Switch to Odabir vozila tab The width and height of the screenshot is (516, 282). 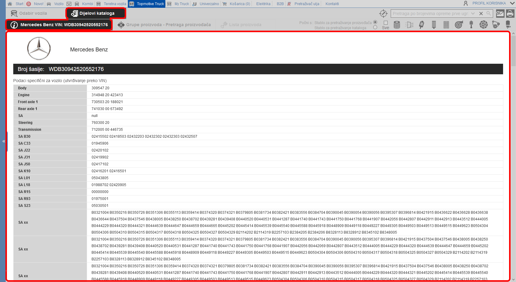pyautogui.click(x=29, y=13)
